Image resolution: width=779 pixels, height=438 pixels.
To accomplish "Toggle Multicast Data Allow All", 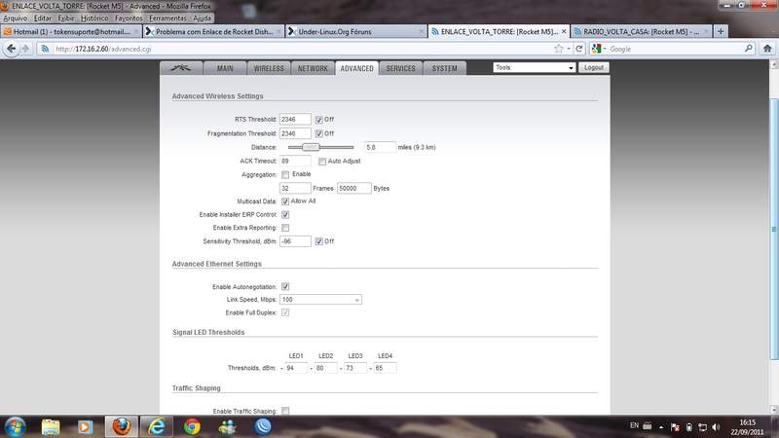I will 285,201.
